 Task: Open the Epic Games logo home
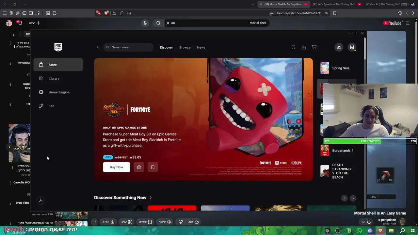(58, 47)
